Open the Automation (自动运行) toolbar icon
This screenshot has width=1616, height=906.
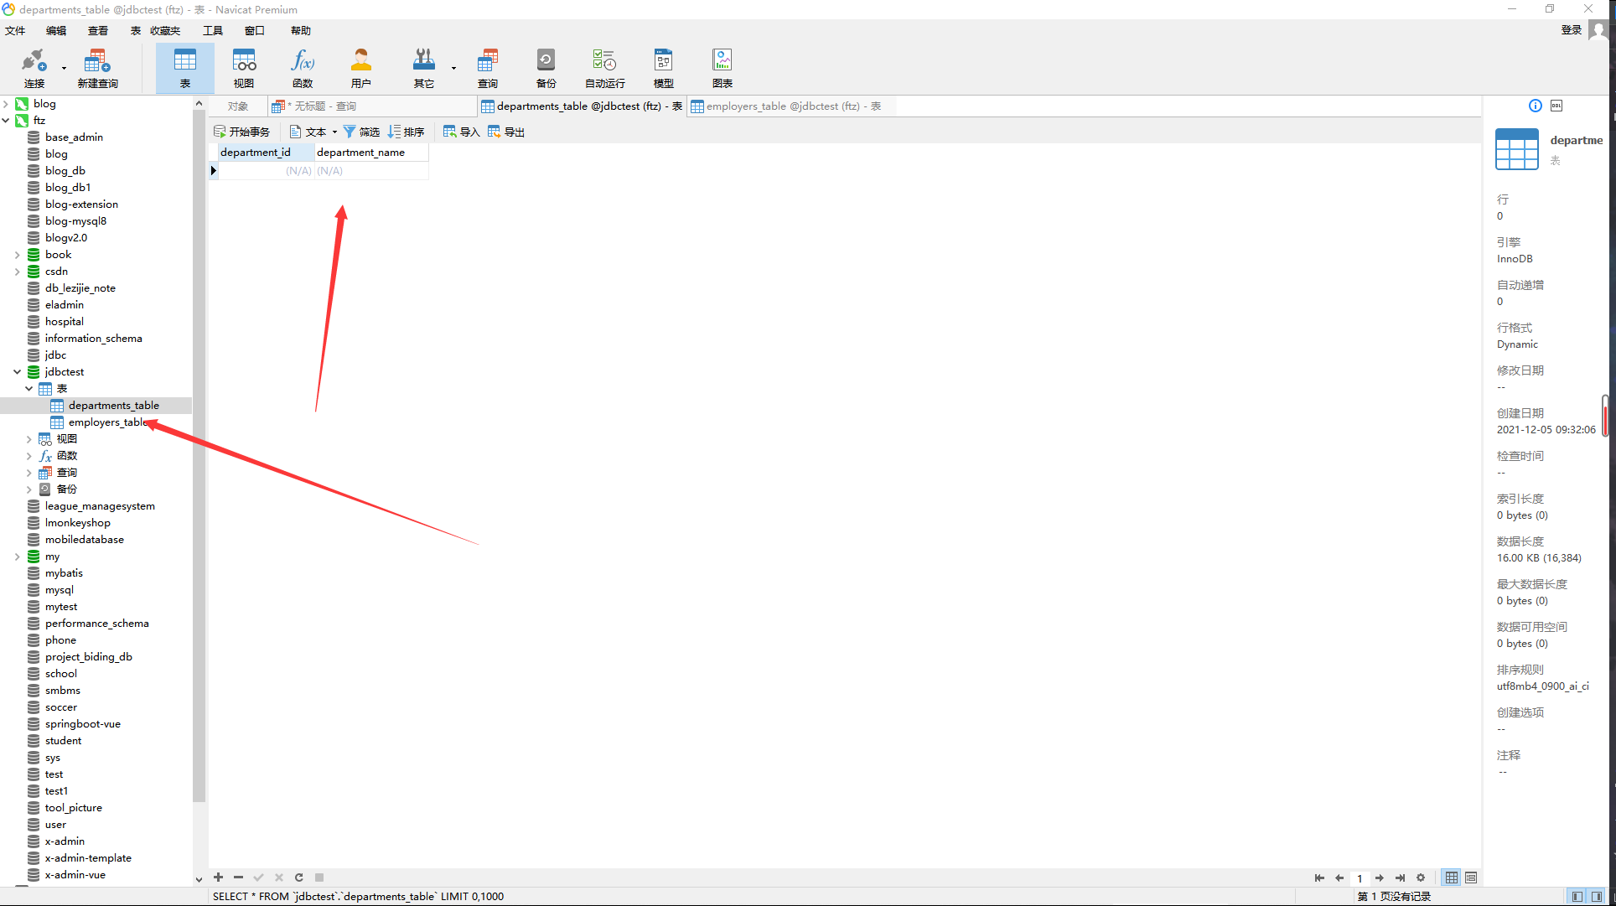tap(604, 68)
